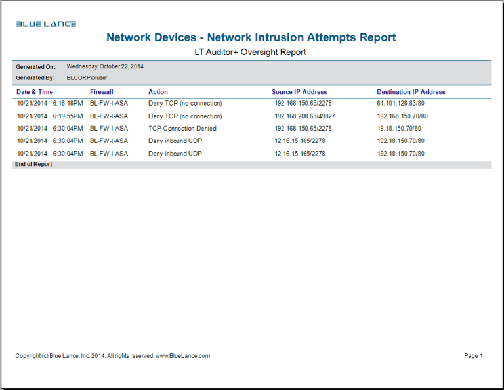The width and height of the screenshot is (504, 390).
Task: Select the LT Auditor+ Oversight Report subtitle
Action: [250, 52]
